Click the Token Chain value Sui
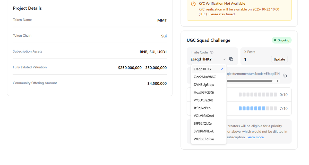 (x=164, y=36)
